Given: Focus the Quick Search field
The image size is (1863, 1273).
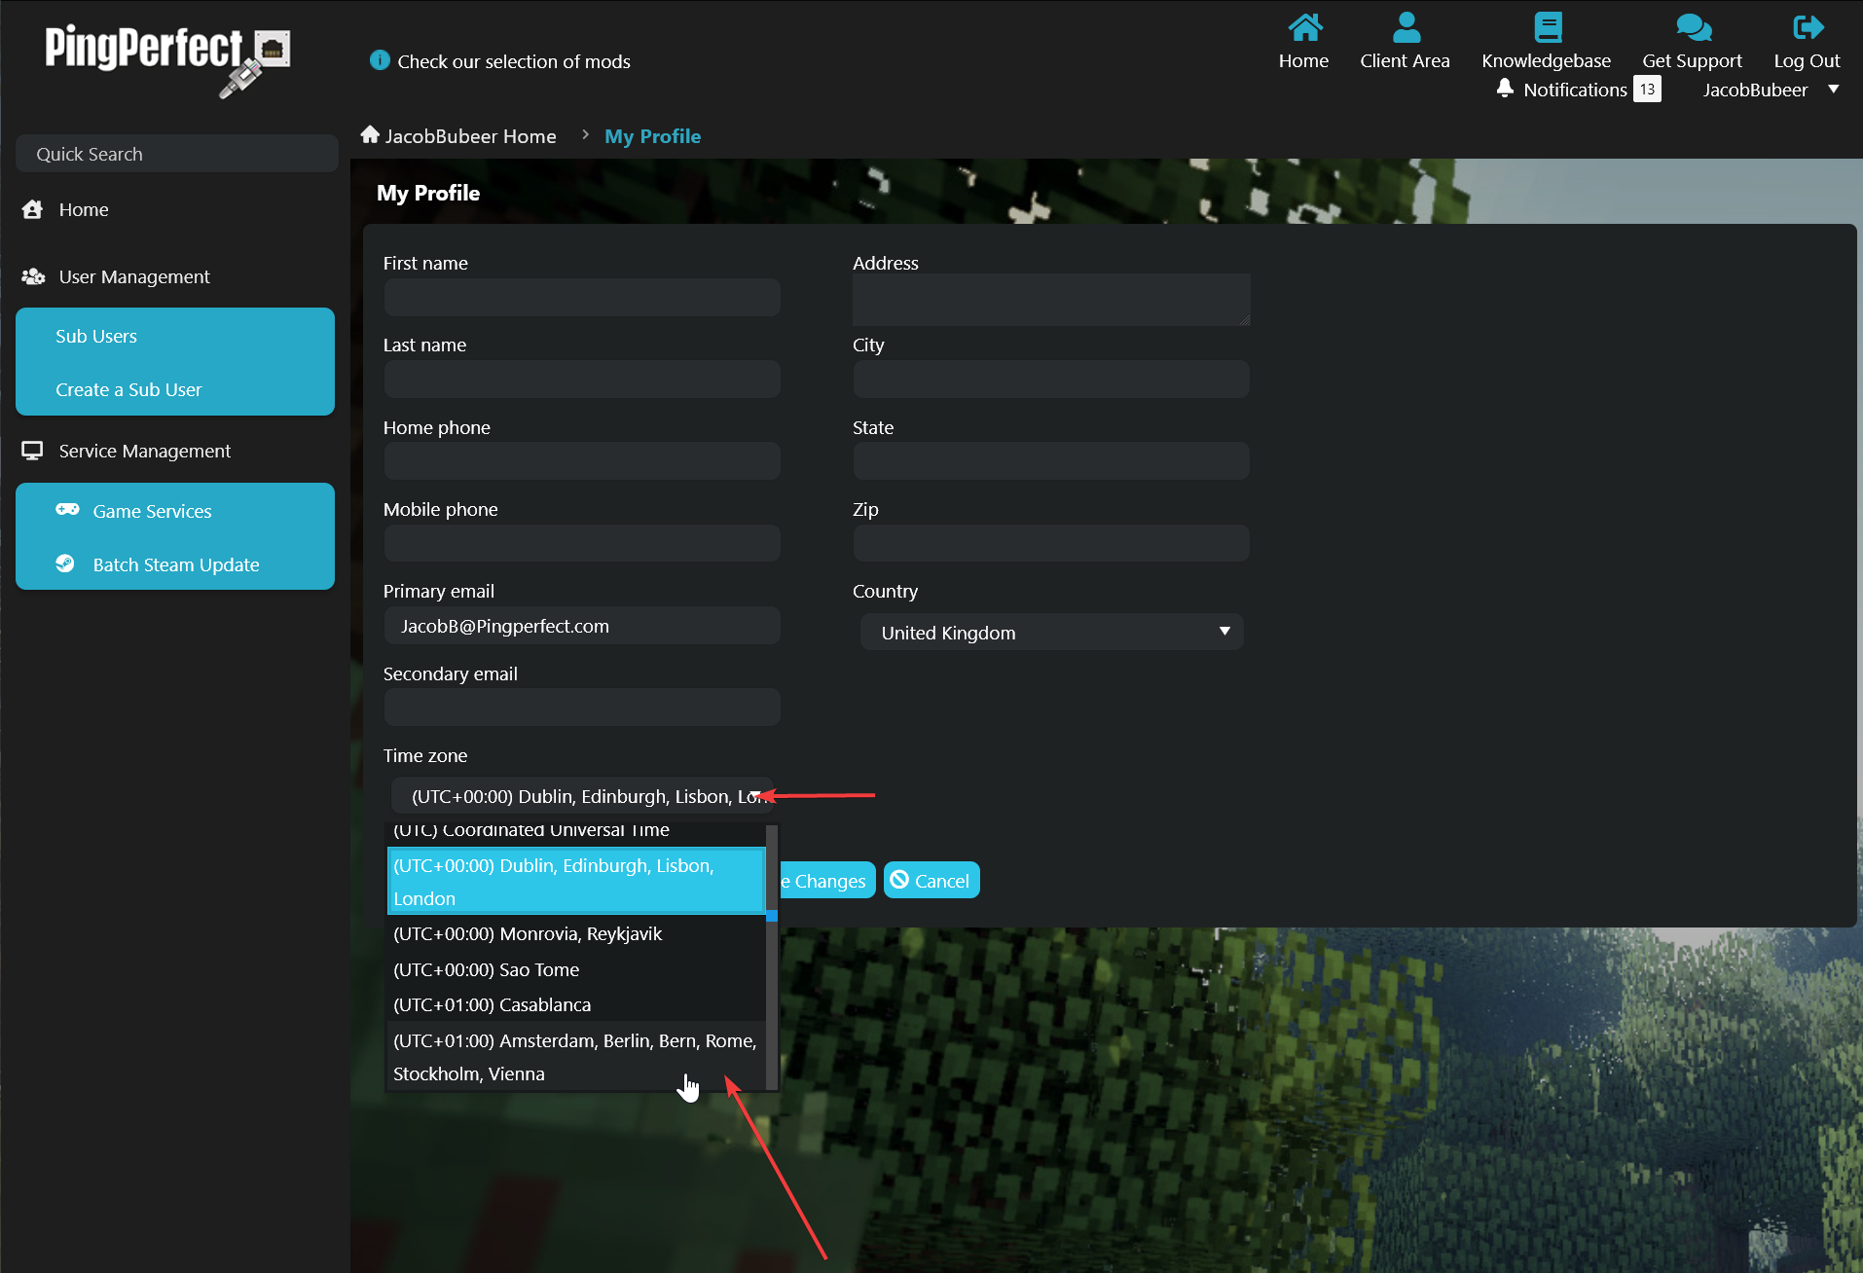Looking at the screenshot, I should [x=177, y=154].
